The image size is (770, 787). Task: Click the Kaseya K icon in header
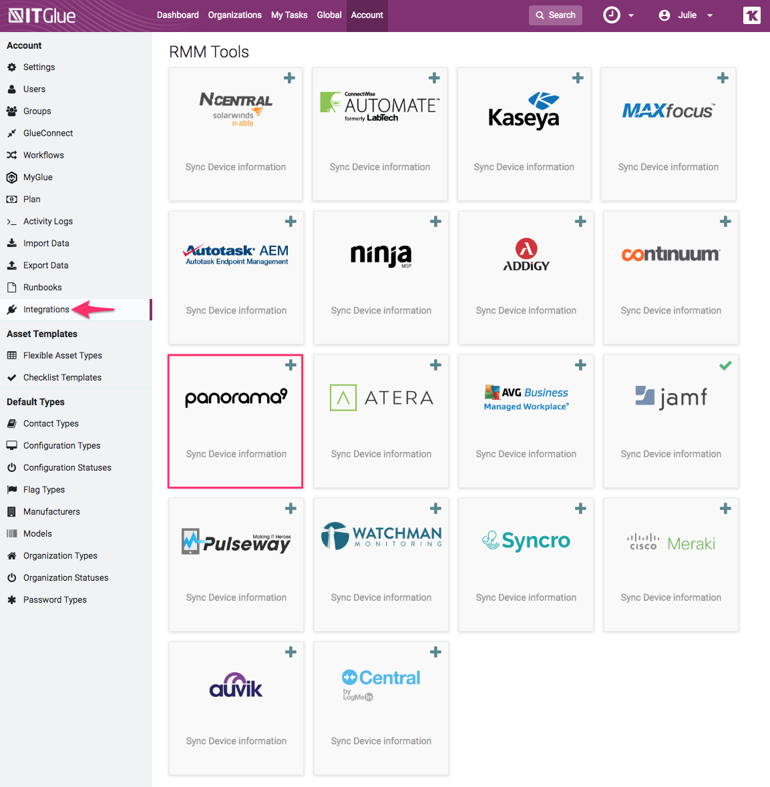(x=752, y=15)
